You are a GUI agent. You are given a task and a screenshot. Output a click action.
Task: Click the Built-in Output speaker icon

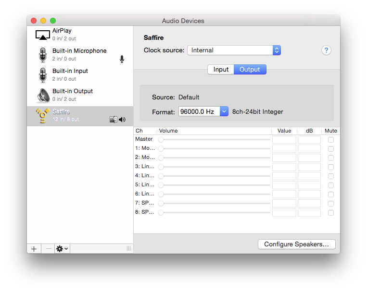click(x=43, y=96)
